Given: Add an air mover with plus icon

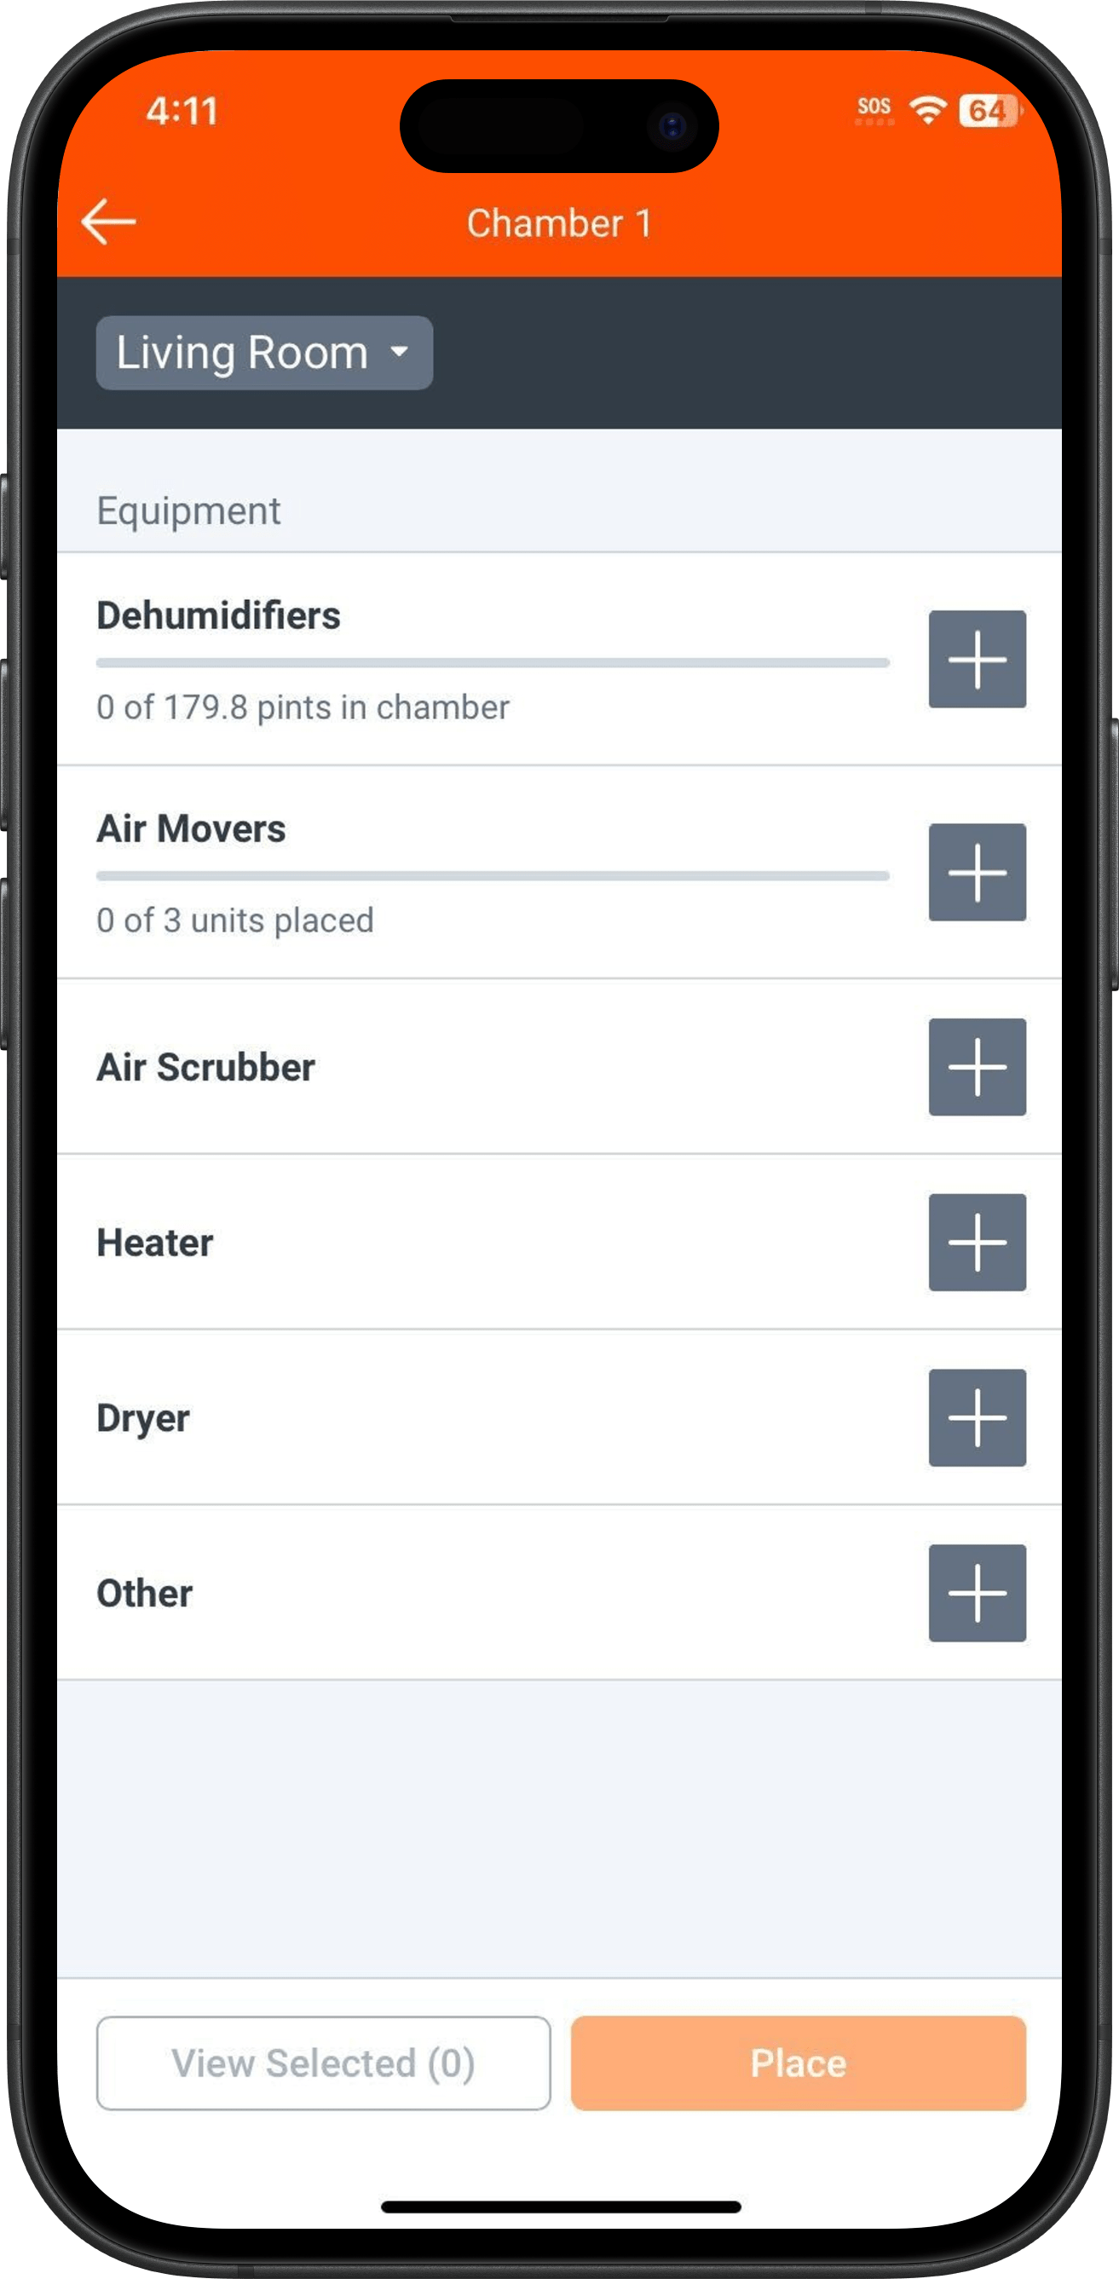Looking at the screenshot, I should click(x=977, y=873).
